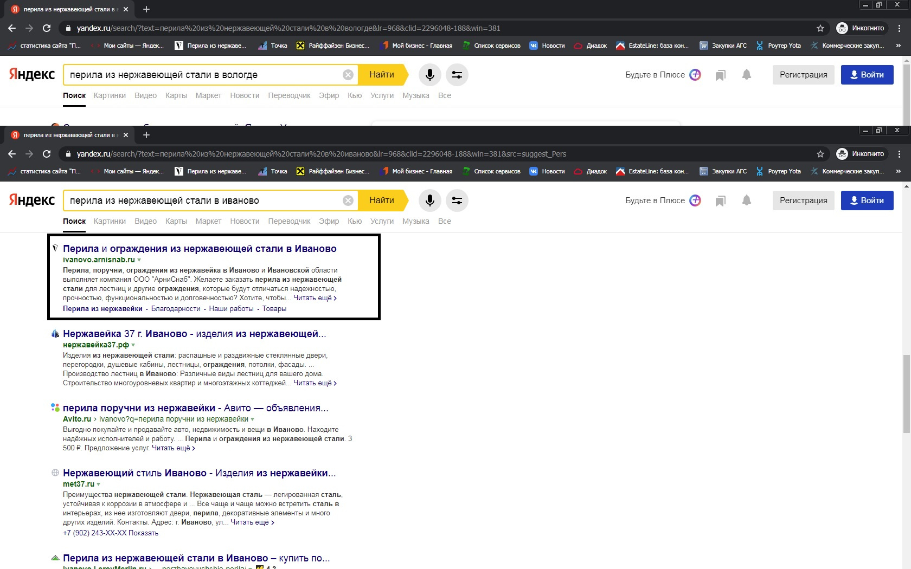Open the 'Список сервисов' bookmark in the Иваново window
911x569 pixels.
(491, 171)
